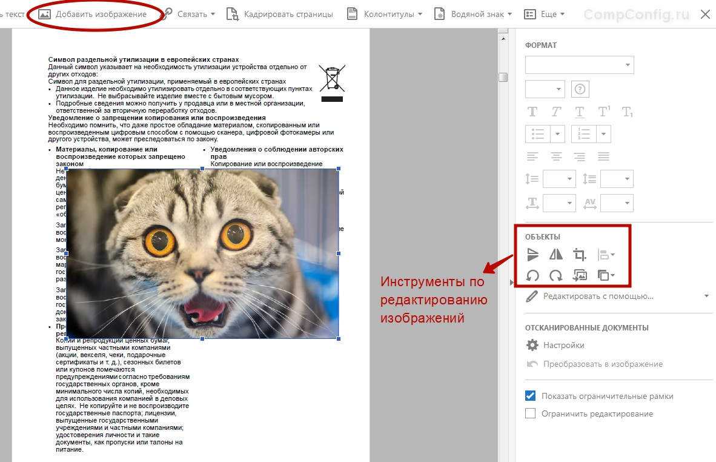
Task: Apply bold text formatting icon
Action: tap(532, 112)
